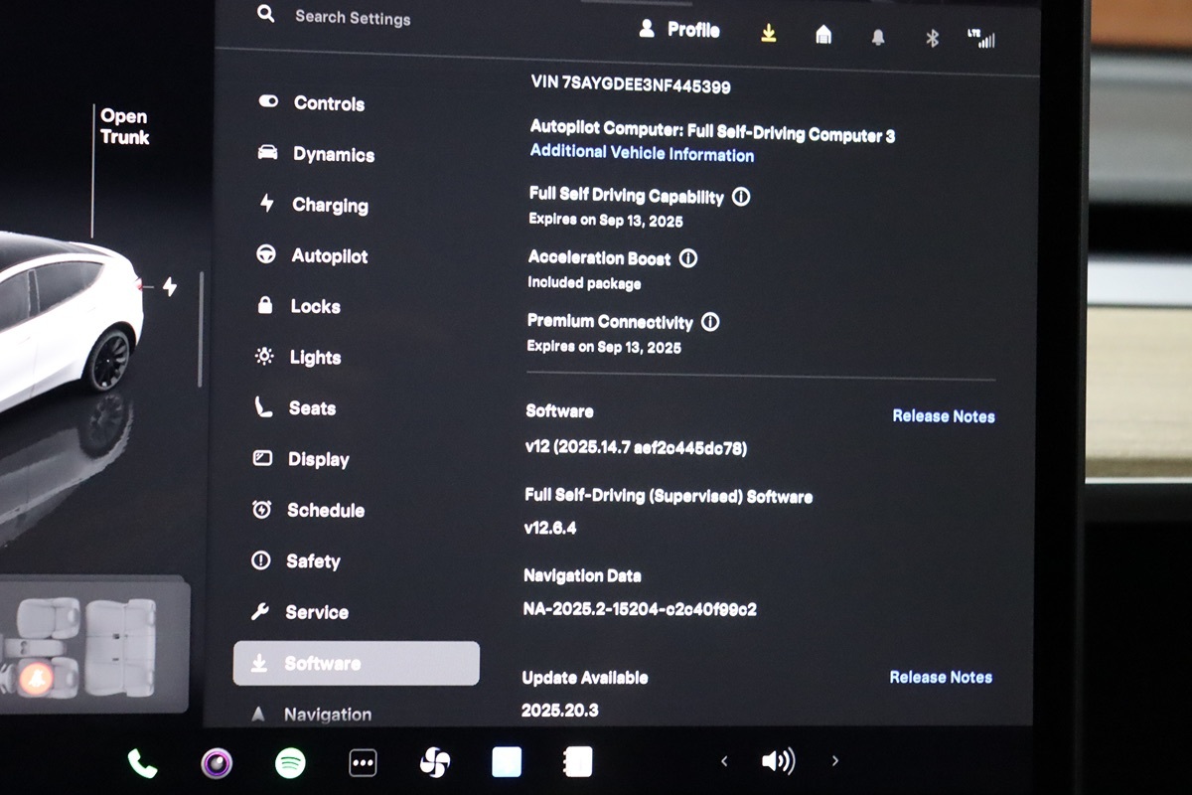Open the Profile dropdown
This screenshot has height=795, width=1192.
(x=679, y=30)
